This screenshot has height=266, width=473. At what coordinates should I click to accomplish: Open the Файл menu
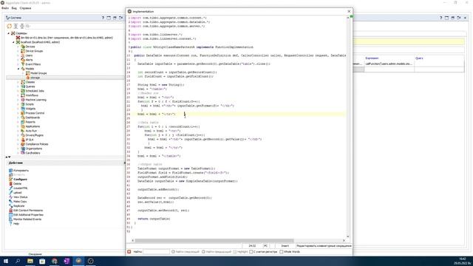5,8
